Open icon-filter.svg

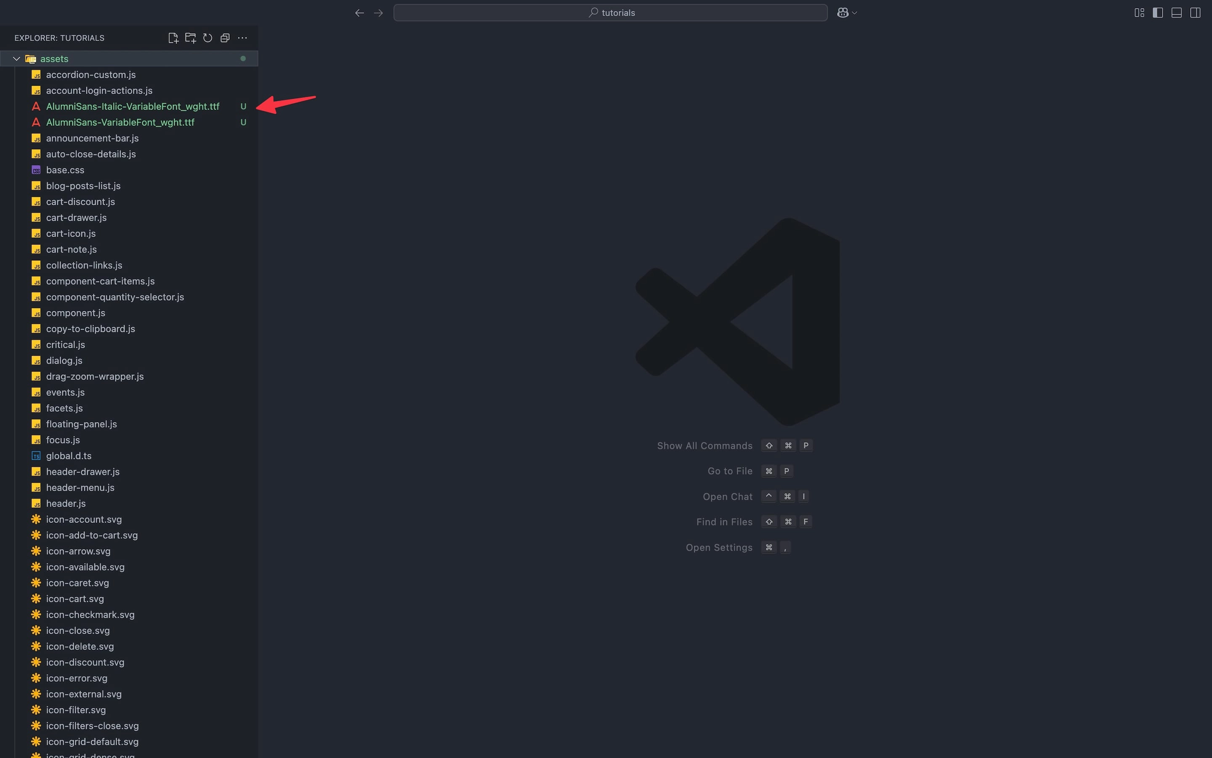tap(129, 710)
